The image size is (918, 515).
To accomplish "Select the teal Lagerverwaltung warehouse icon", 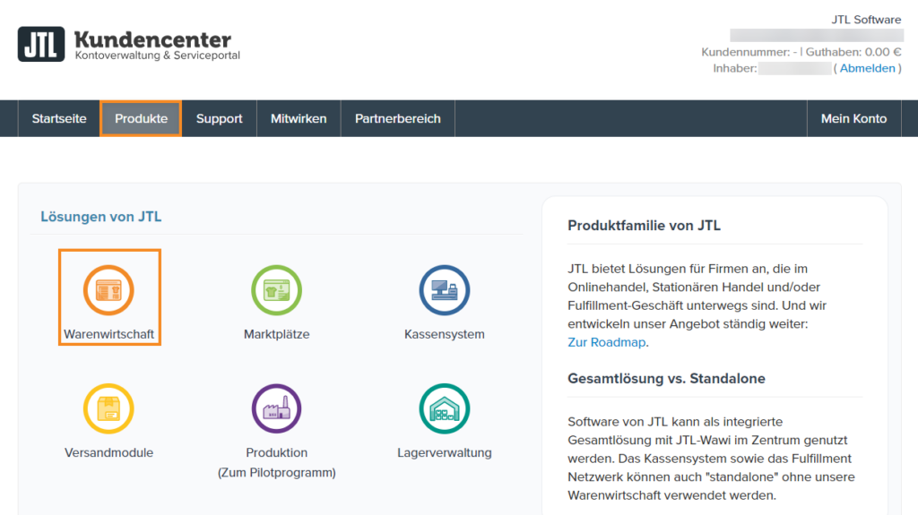I will point(444,408).
